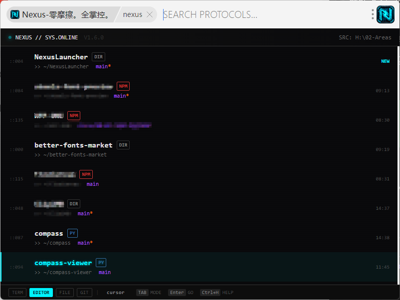Click the PY badge beside compass-viewer
This screenshot has height=300, width=400.
tap(101, 263)
